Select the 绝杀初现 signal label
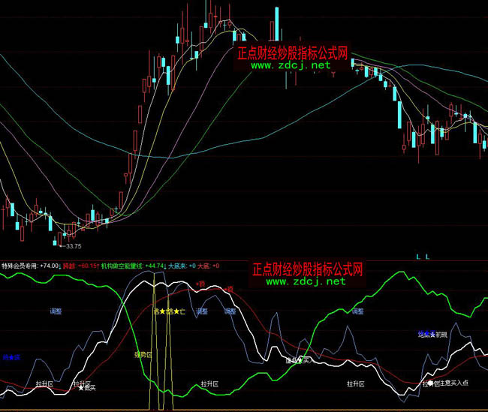488x412 pixels. 432,332
